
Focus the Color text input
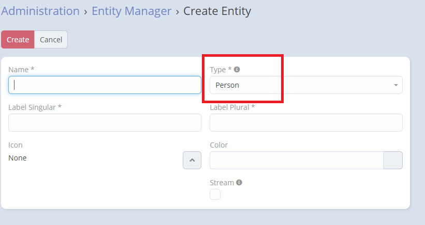(297, 160)
